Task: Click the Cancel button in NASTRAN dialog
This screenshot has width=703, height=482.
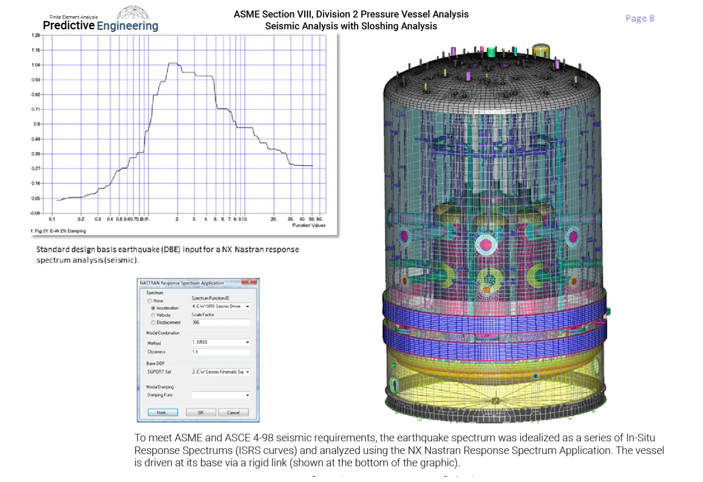Action: tap(233, 412)
